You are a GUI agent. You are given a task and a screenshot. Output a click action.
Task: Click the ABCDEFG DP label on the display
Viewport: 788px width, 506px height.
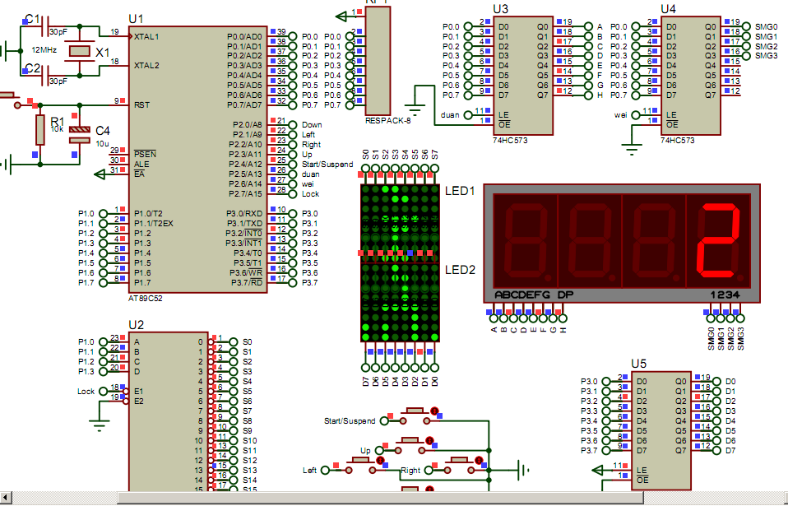coord(534,295)
